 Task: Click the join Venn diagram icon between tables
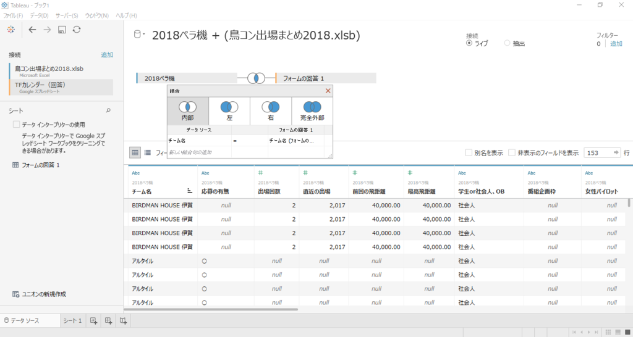(256, 78)
